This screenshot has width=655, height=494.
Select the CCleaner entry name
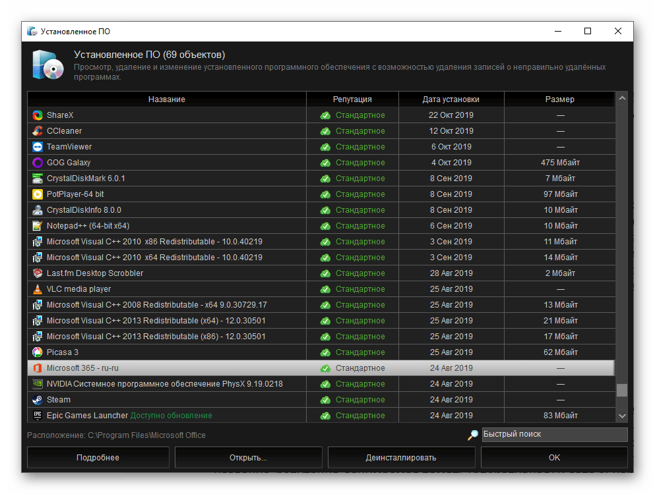click(65, 131)
